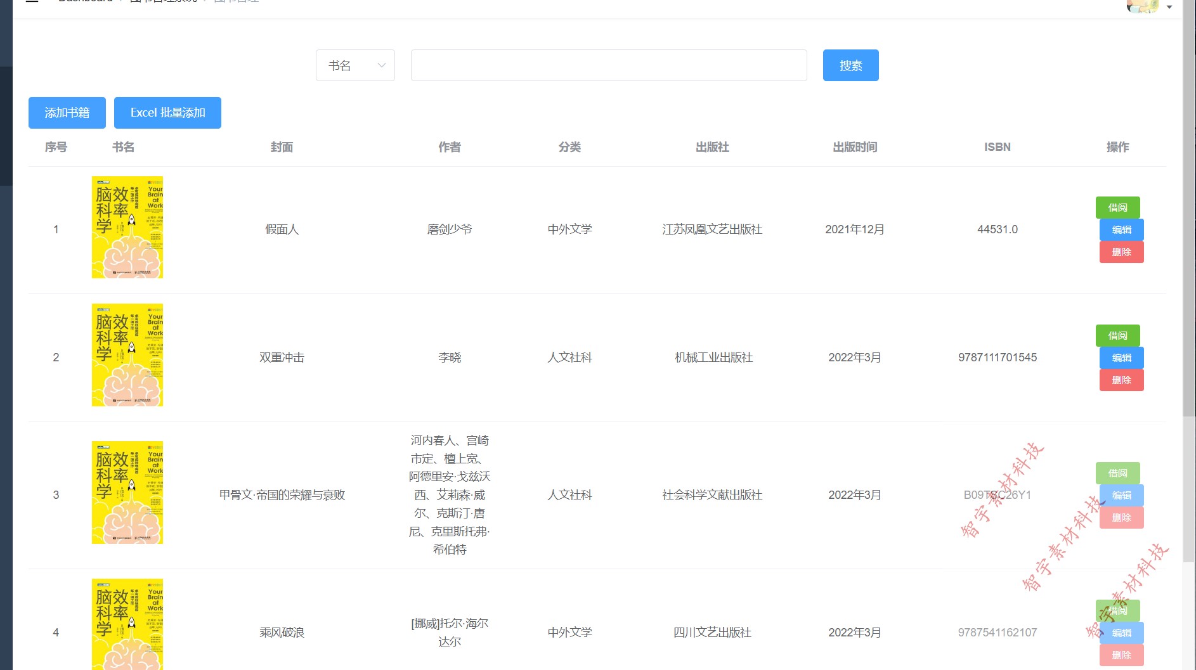Select title 甲骨文·帝国的荣耀与衰败
This screenshot has width=1196, height=670.
[x=282, y=495]
